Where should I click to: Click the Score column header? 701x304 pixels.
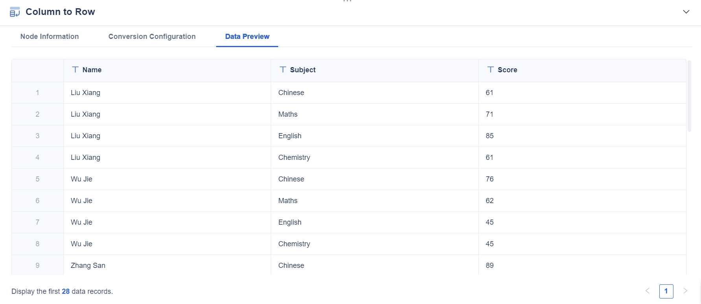pos(583,70)
